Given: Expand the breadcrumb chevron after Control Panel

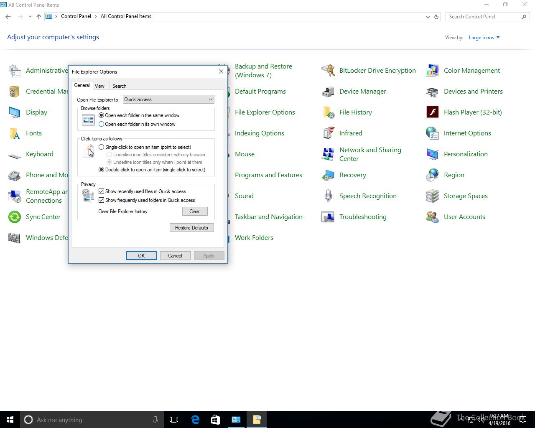Looking at the screenshot, I should point(96,16).
